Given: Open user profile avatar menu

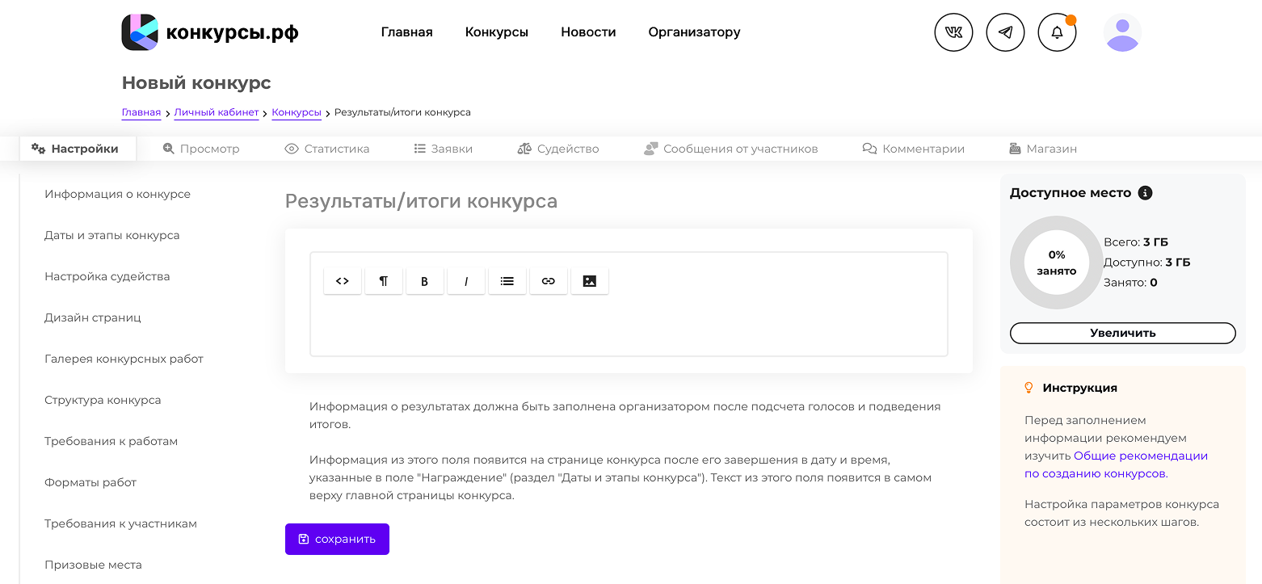Looking at the screenshot, I should coord(1122,32).
